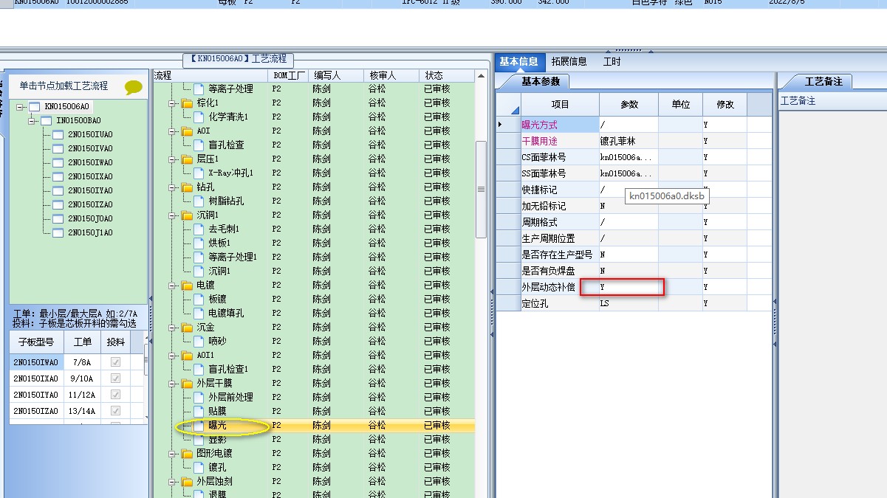
Task: Click the document icon for 电镀填孔
Action: pos(198,313)
